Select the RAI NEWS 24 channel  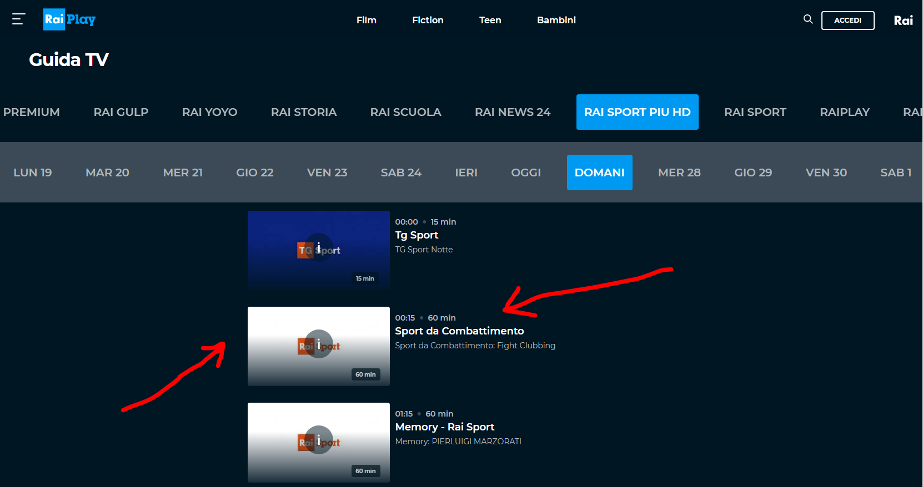tap(512, 112)
